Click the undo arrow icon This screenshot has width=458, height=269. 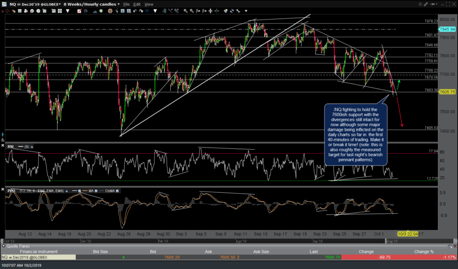135,11
